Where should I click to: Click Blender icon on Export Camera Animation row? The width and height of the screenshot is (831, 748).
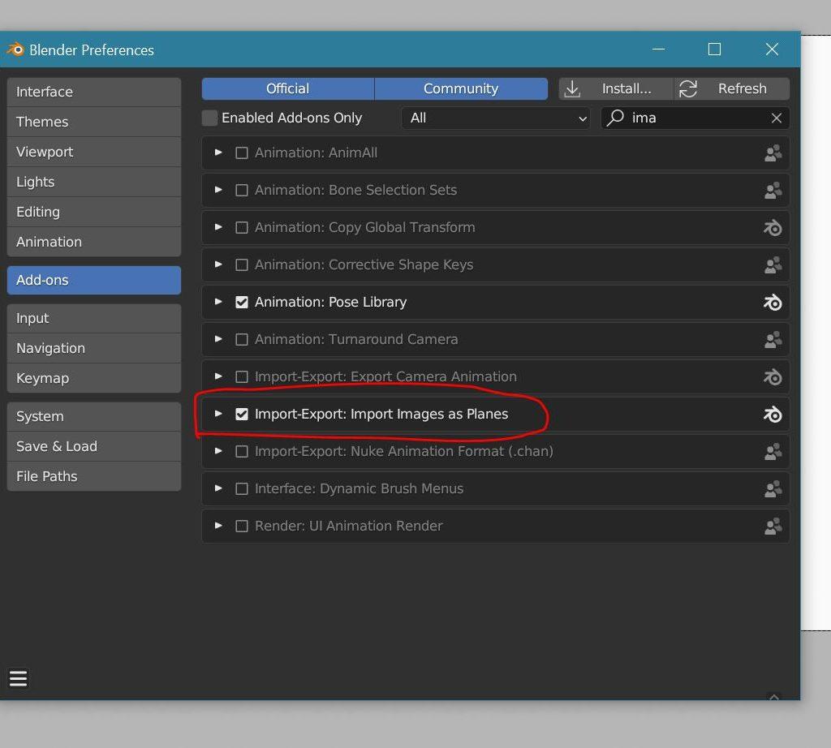(773, 377)
